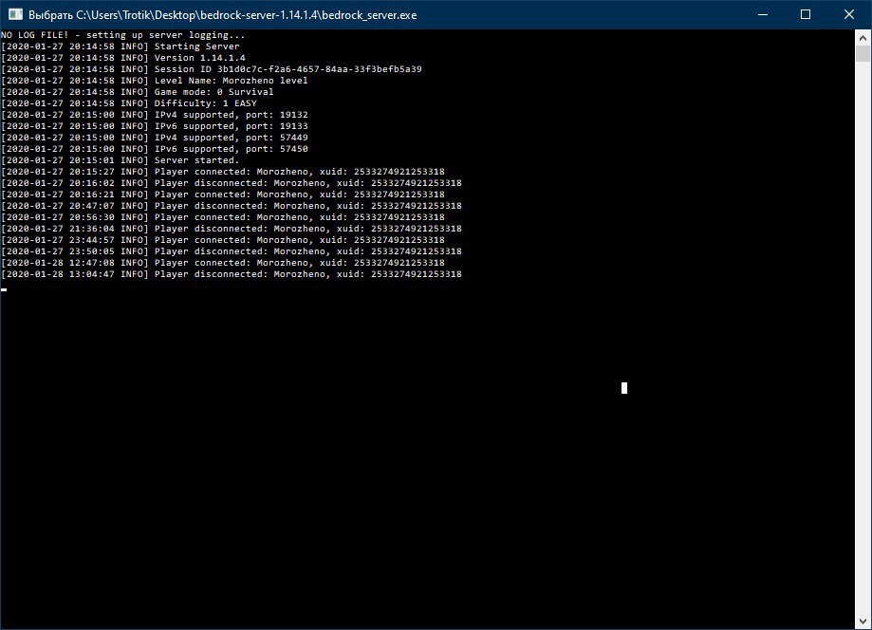Click the 20:15:27 Player connected line
This screenshot has height=630, width=872.
(223, 172)
